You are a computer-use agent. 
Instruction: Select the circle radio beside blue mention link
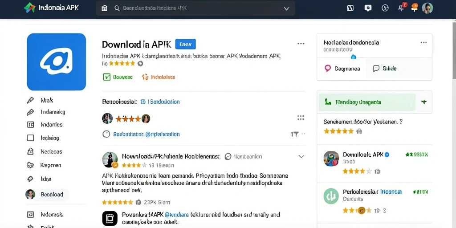[106, 134]
